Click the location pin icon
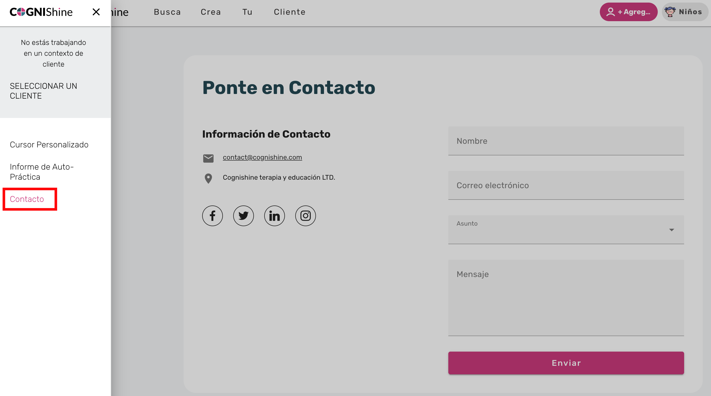Screen dimensions: 711x396 point(208,178)
